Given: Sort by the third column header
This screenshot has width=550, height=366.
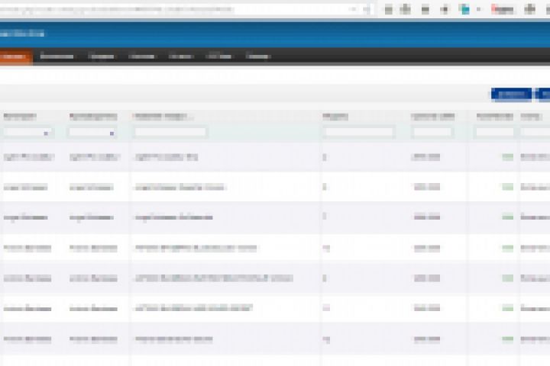Looking at the screenshot, I should coord(160,116).
